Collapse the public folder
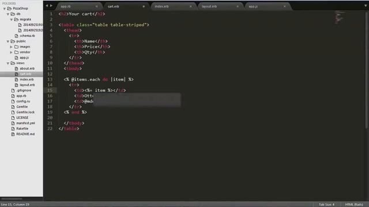 (x=8, y=41)
